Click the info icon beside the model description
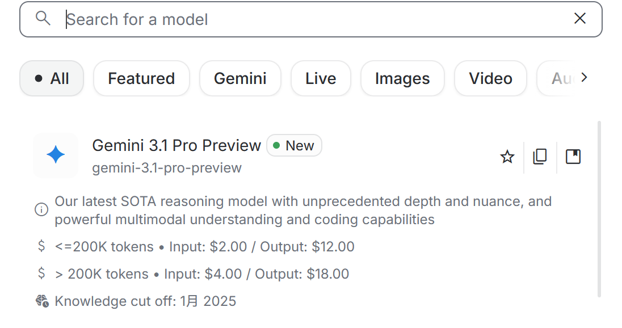This screenshot has width=622, height=328. pyautogui.click(x=41, y=210)
